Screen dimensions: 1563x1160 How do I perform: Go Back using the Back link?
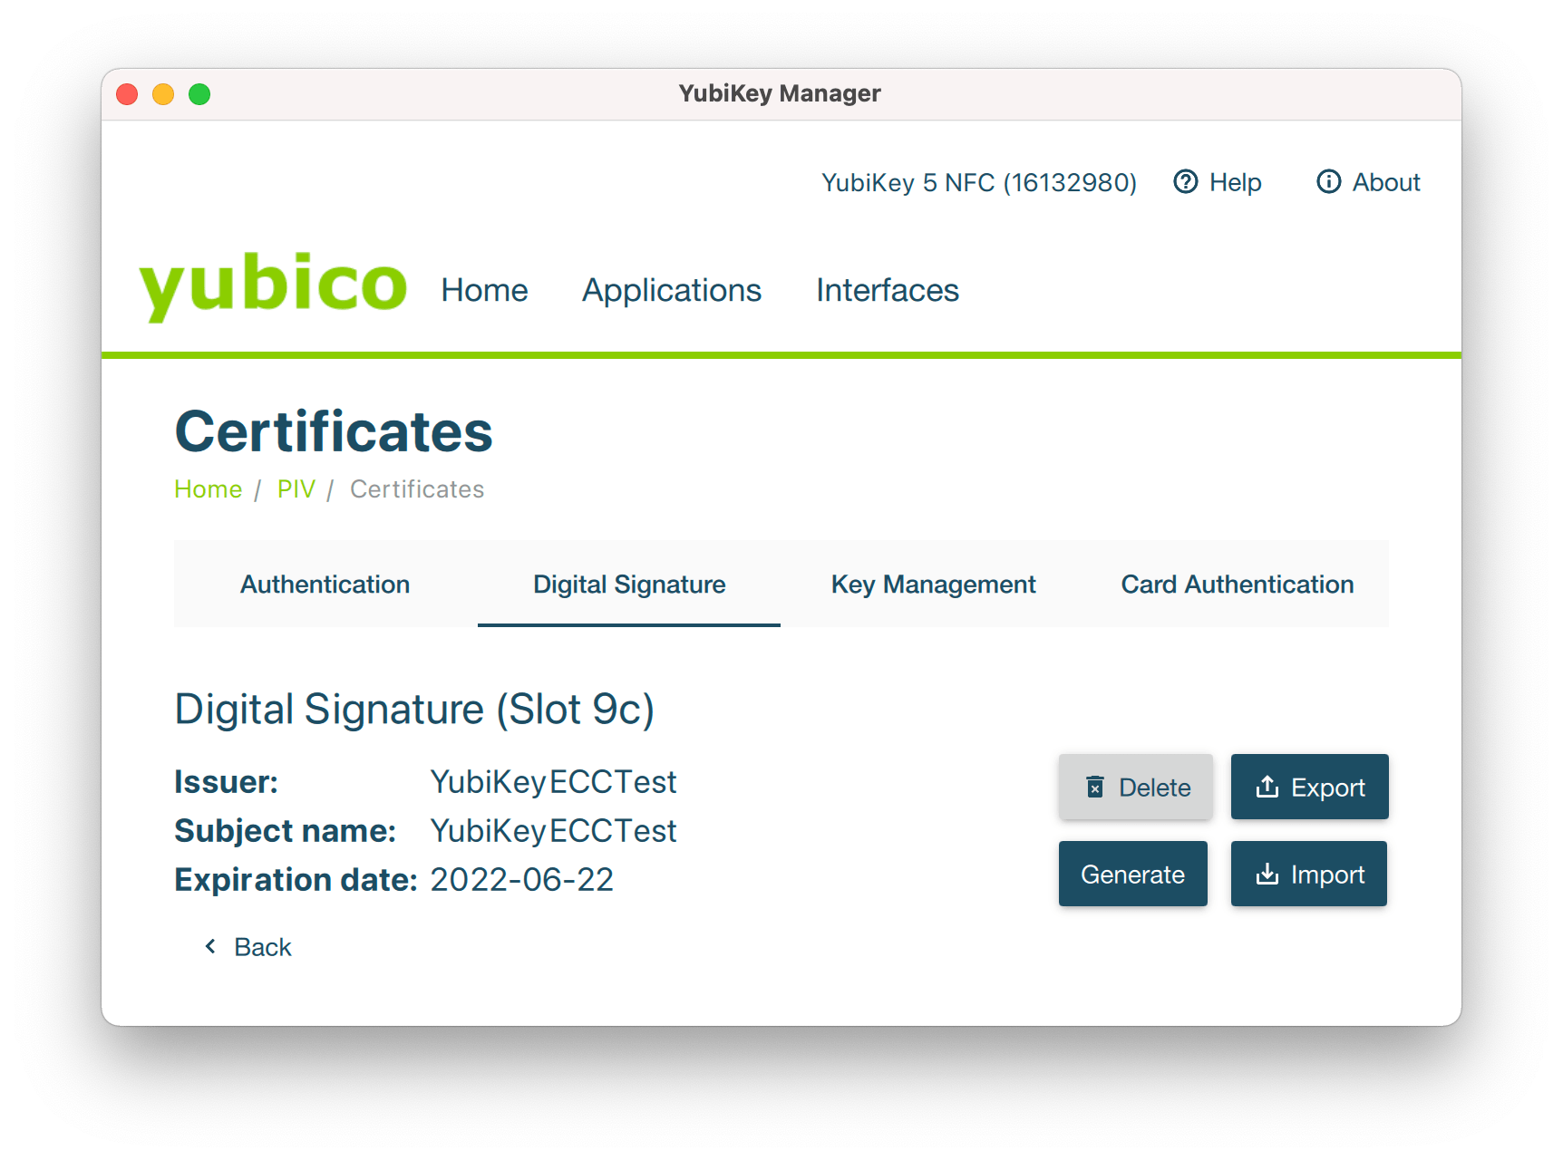point(262,946)
